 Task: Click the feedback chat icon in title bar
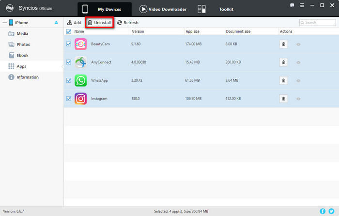292,5
